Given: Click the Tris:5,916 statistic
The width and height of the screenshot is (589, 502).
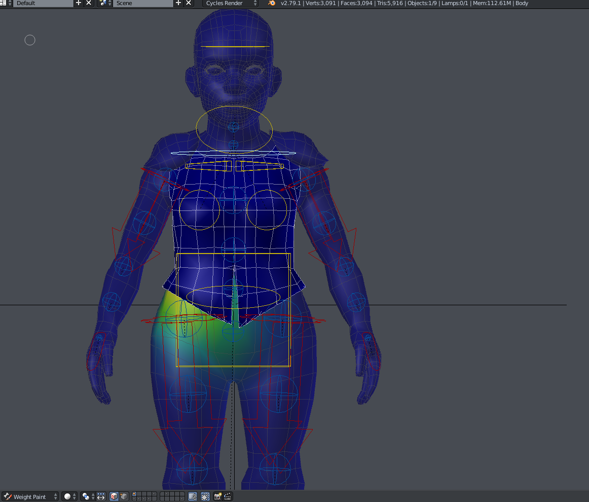Looking at the screenshot, I should pyautogui.click(x=390, y=3).
